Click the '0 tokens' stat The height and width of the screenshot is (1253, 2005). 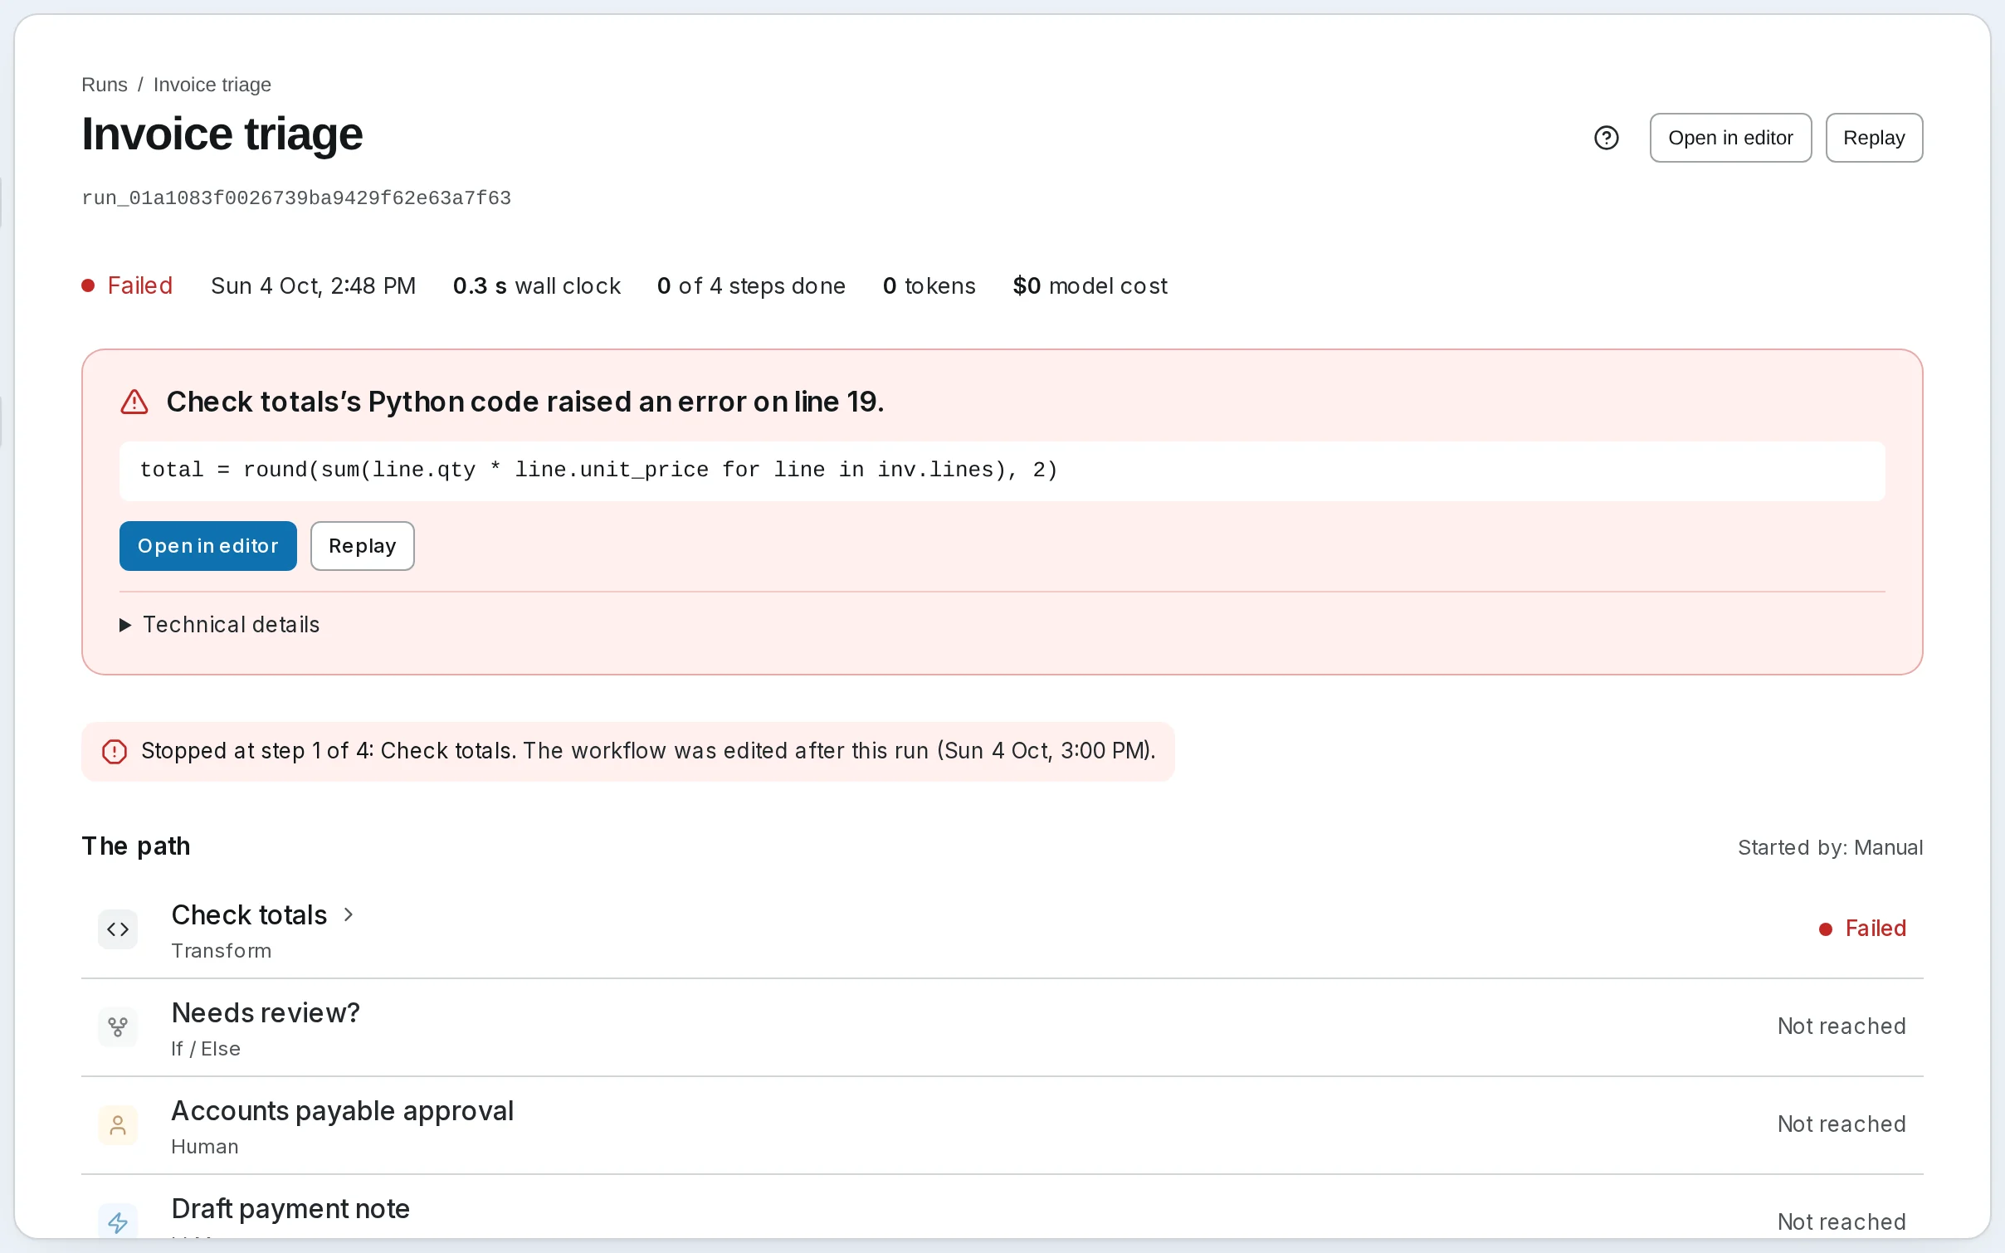pyautogui.click(x=929, y=285)
